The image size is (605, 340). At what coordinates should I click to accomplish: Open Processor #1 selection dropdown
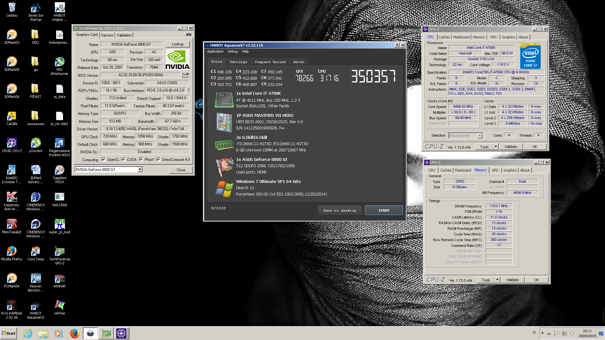480,136
